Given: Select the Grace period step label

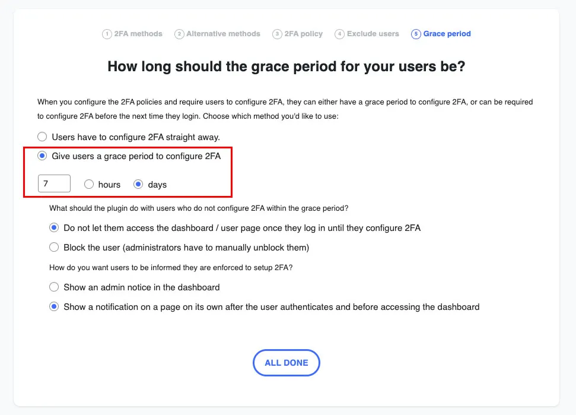Looking at the screenshot, I should click(447, 34).
